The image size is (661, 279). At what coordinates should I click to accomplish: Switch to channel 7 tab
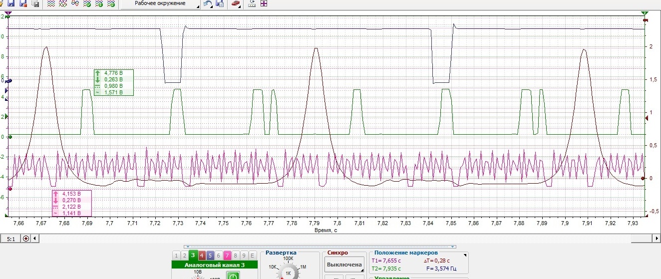click(227, 255)
